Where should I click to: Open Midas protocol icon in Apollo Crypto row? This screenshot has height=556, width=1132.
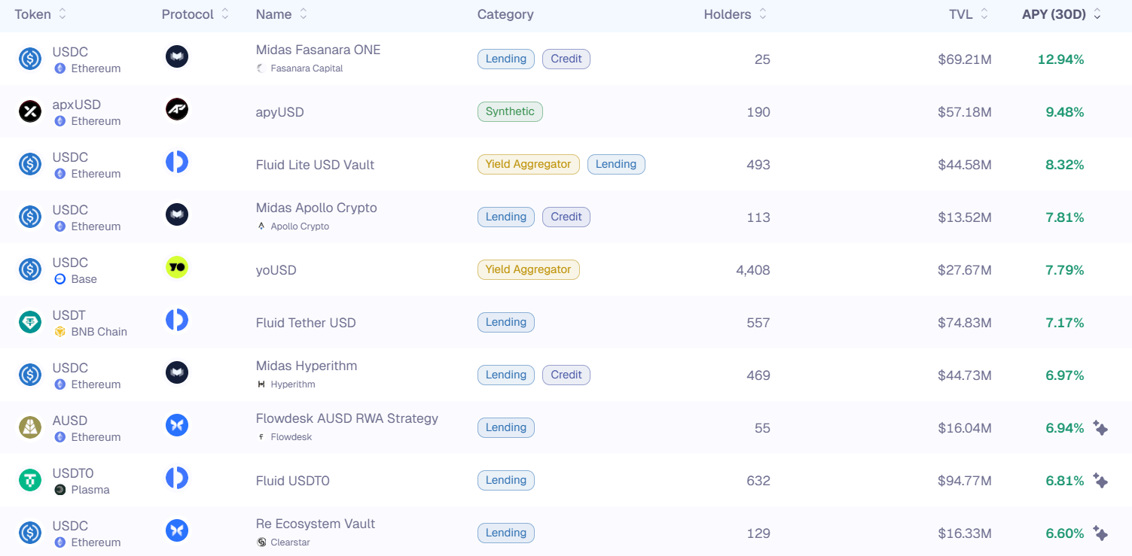point(177,214)
